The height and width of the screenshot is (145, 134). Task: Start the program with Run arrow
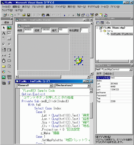pyautogui.click(x=65, y=15)
